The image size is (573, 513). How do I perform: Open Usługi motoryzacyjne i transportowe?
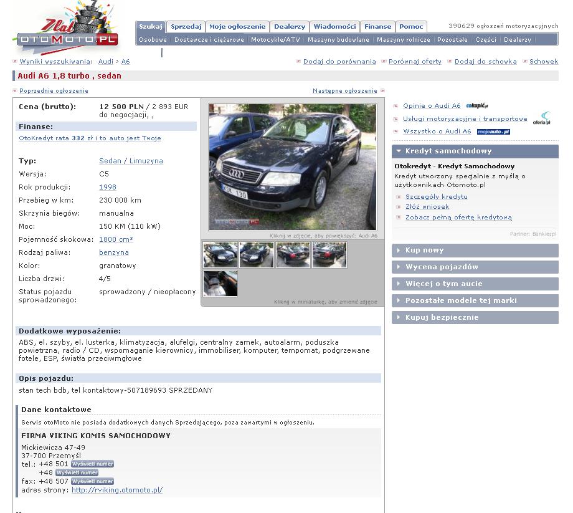click(465, 119)
